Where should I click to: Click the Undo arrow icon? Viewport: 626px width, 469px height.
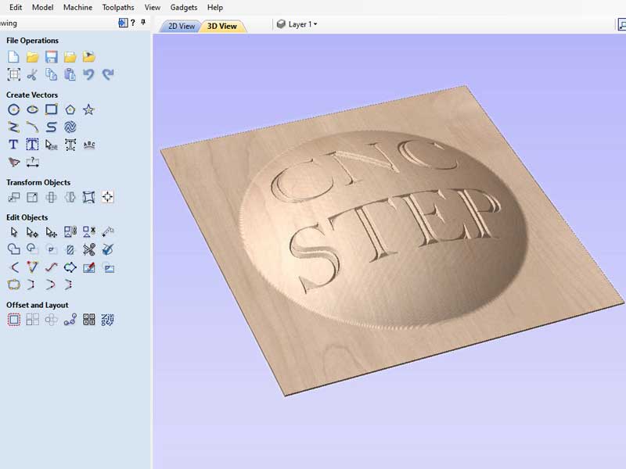coord(89,75)
